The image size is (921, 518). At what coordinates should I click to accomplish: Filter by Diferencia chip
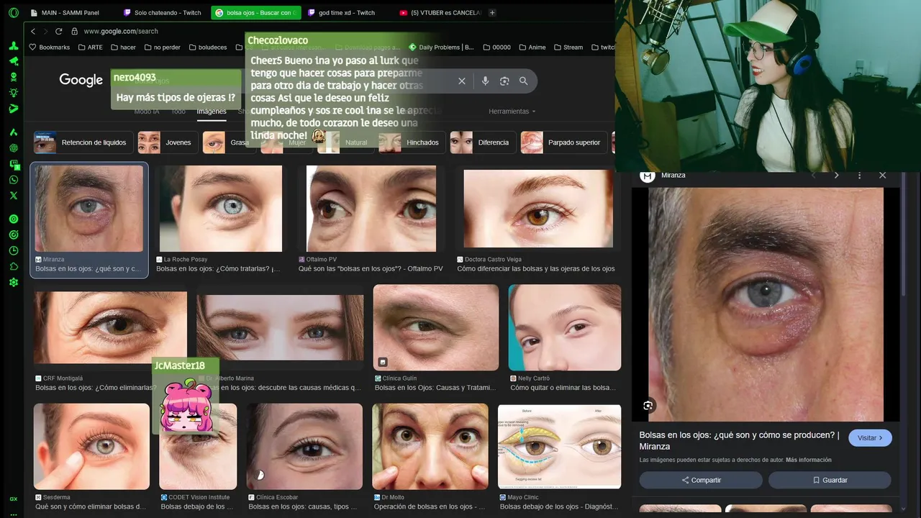click(483, 142)
